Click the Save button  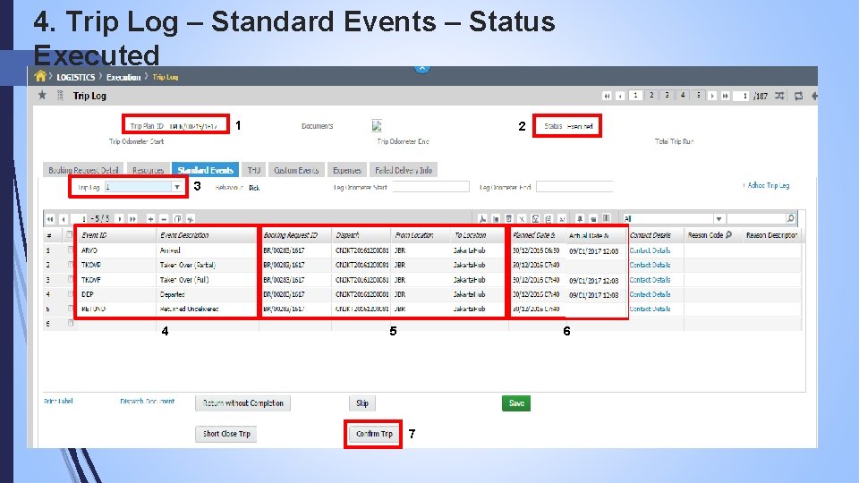(x=516, y=403)
